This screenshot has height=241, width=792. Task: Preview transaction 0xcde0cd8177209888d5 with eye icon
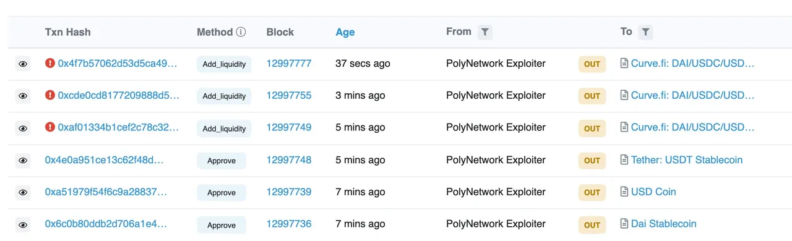click(x=23, y=96)
